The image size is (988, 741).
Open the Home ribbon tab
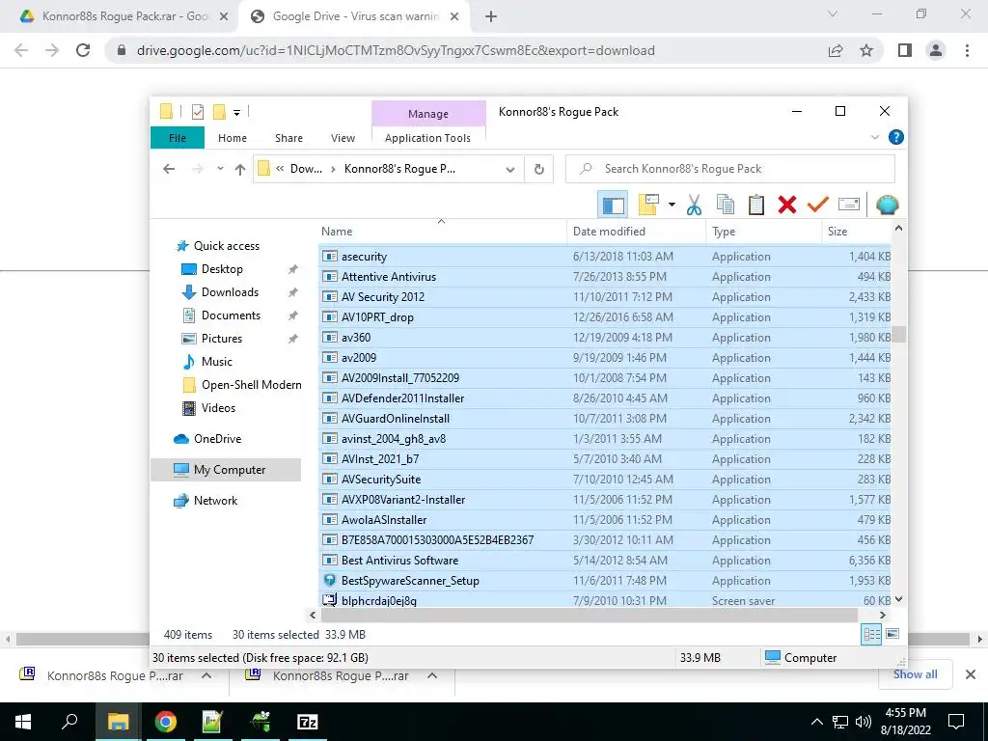(x=232, y=138)
